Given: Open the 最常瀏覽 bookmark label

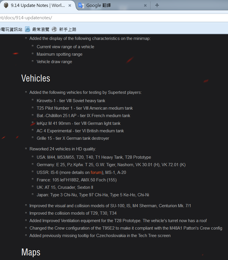Looking at the screenshot, I should [x=41, y=29].
